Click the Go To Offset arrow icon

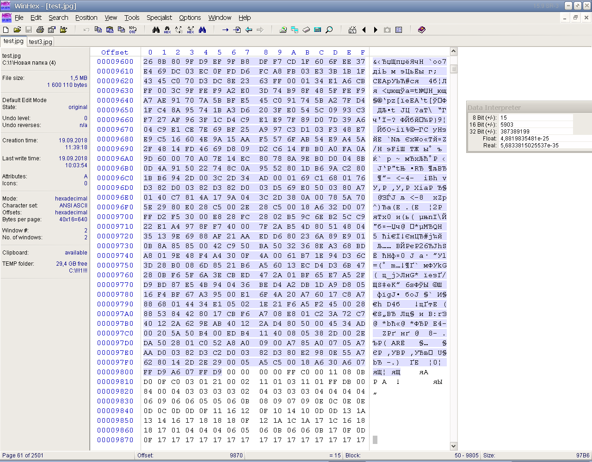tap(225, 30)
